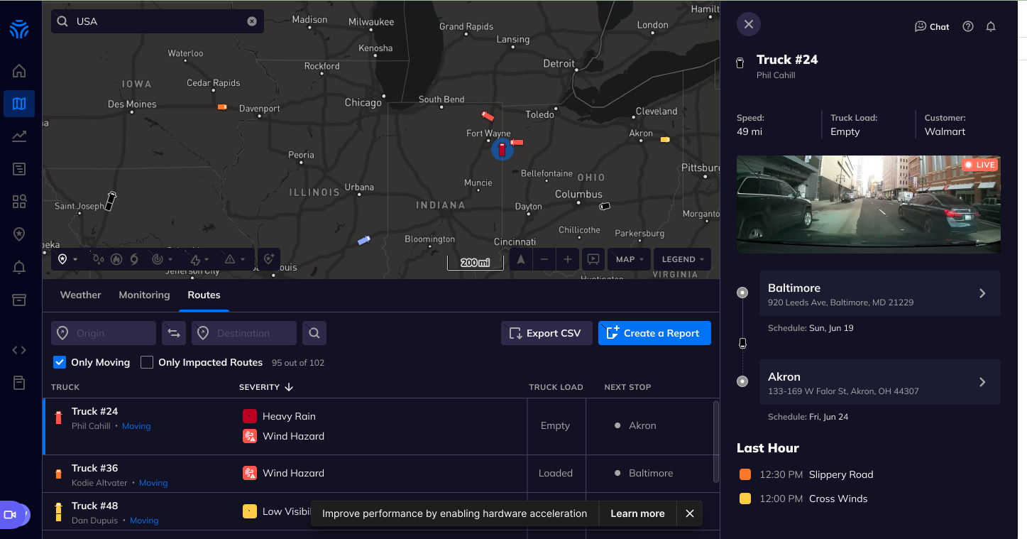Screen dimensions: 1027x539
Task: Open the notifications bell in top right
Action: pos(991,26)
